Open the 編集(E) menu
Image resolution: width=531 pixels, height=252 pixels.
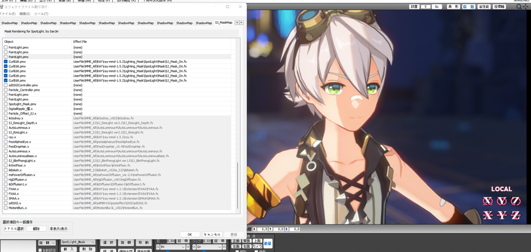coord(25,14)
